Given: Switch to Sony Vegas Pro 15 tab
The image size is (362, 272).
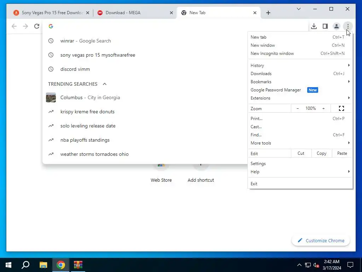Looking at the screenshot, I should coord(51,13).
